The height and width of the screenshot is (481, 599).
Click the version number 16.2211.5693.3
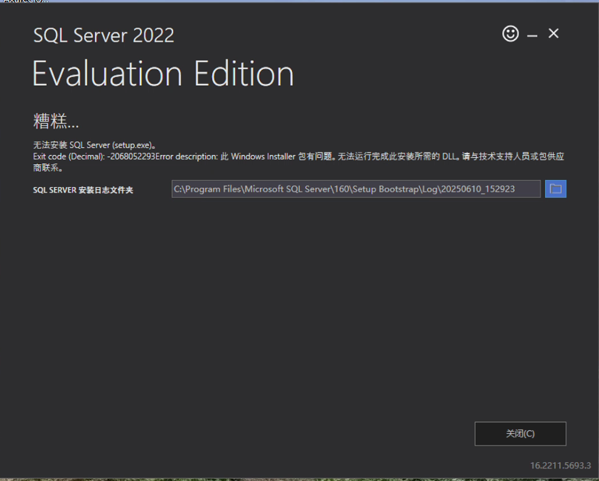[x=560, y=465]
